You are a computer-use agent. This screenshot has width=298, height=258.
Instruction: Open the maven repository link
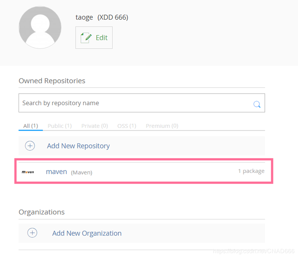(57, 172)
